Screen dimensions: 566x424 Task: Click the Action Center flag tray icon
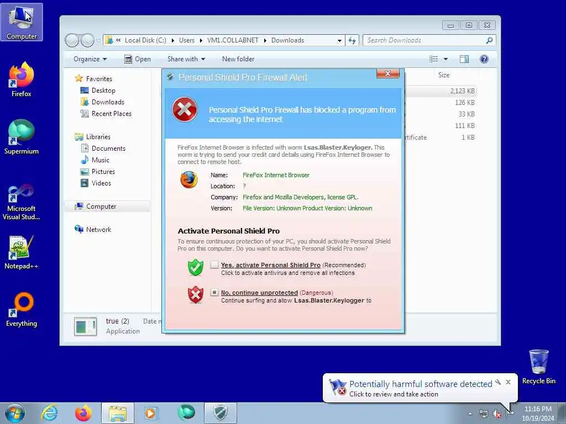coord(510,414)
